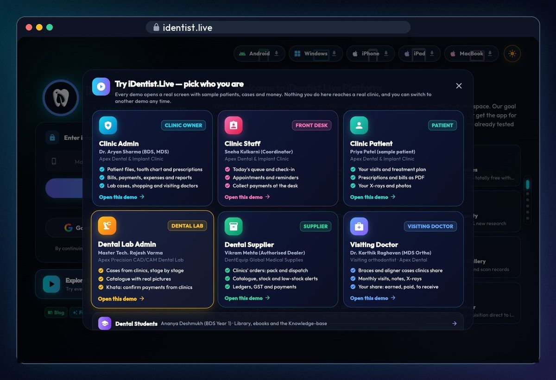Click the Dental Supplier box icon
The image size is (556, 380).
point(234,226)
